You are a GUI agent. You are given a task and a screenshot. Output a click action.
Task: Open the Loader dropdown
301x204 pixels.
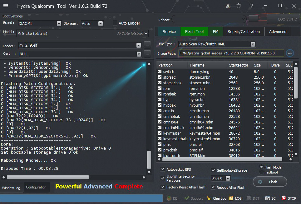click(138, 45)
